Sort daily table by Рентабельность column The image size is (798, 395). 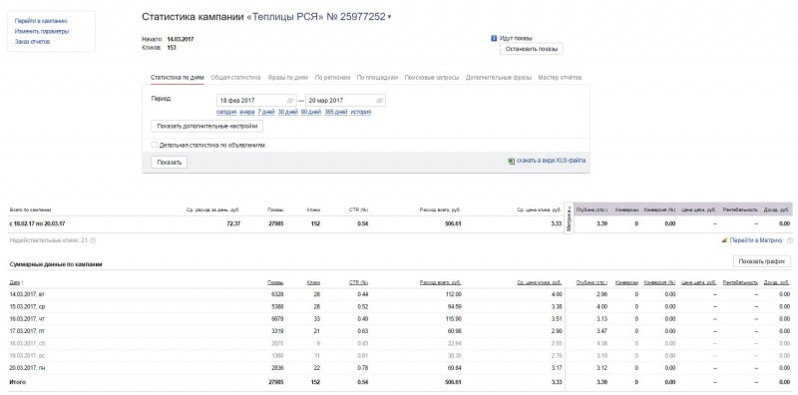[740, 282]
